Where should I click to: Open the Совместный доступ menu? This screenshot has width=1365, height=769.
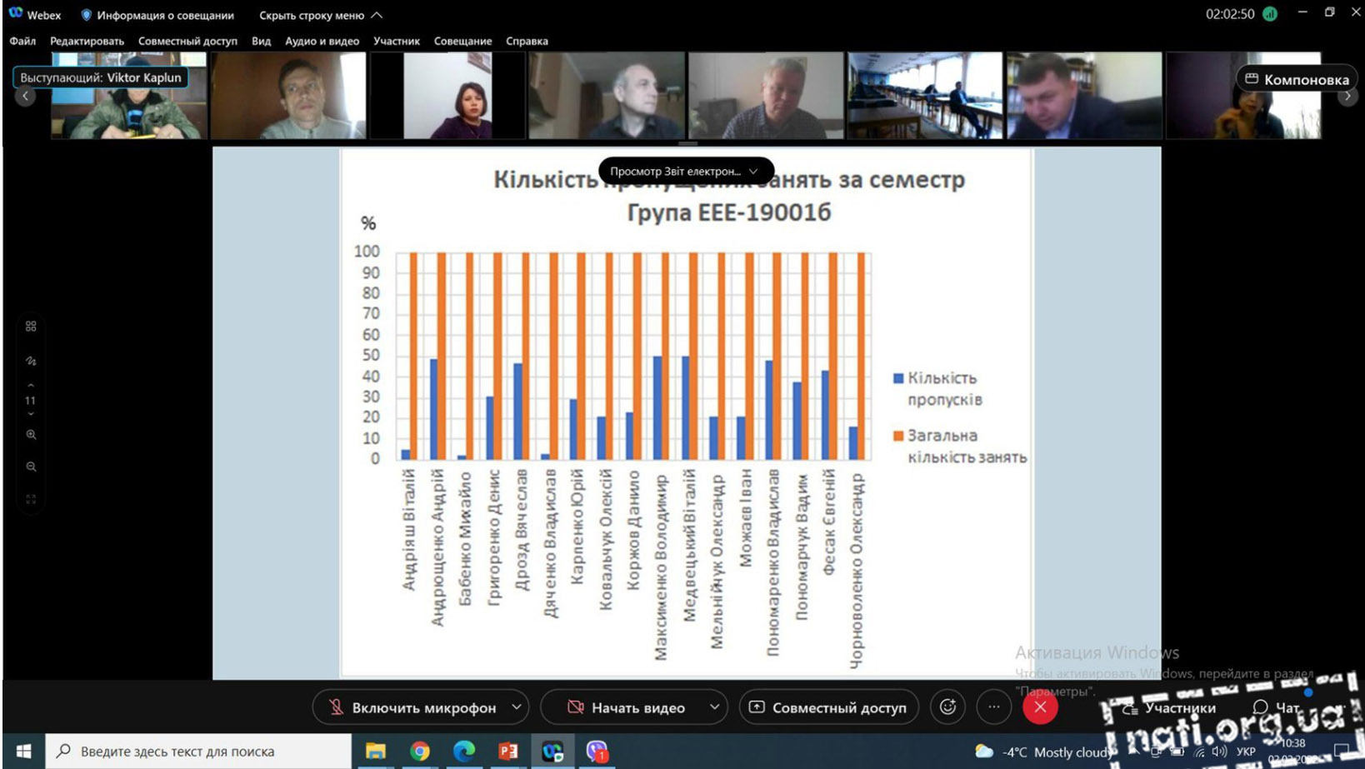pos(187,41)
